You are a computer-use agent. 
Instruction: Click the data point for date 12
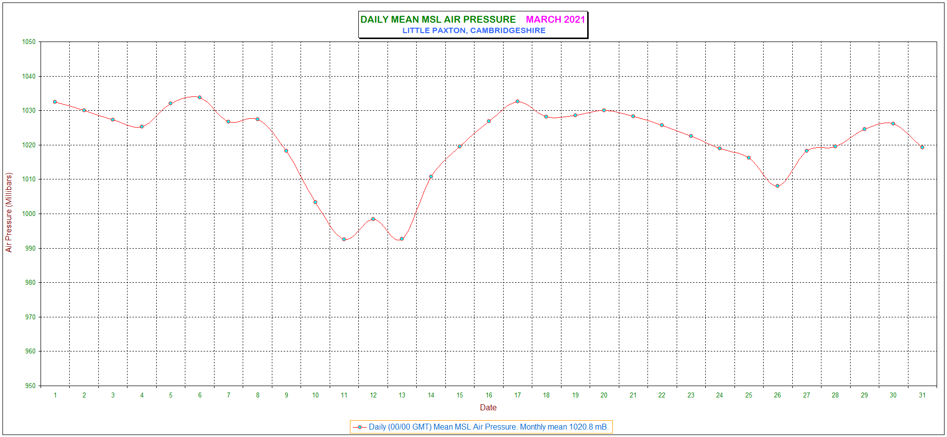[x=373, y=219]
